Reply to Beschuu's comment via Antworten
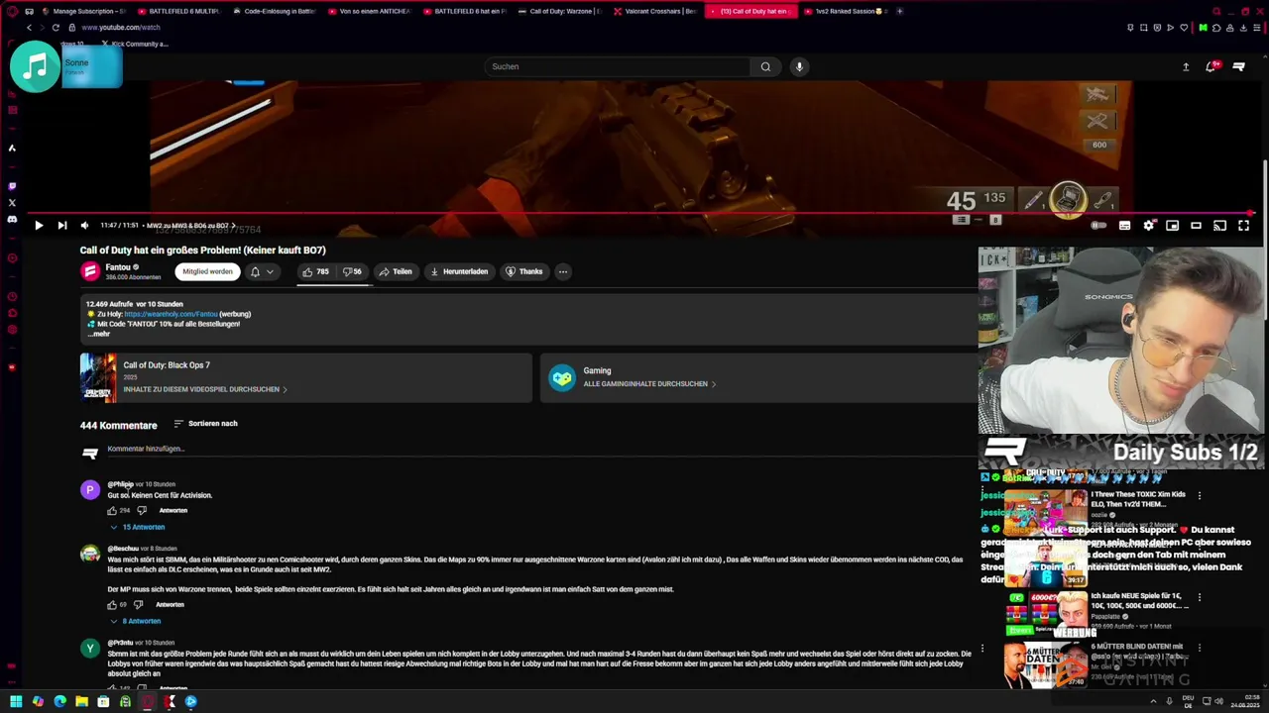1269x713 pixels. point(170,605)
